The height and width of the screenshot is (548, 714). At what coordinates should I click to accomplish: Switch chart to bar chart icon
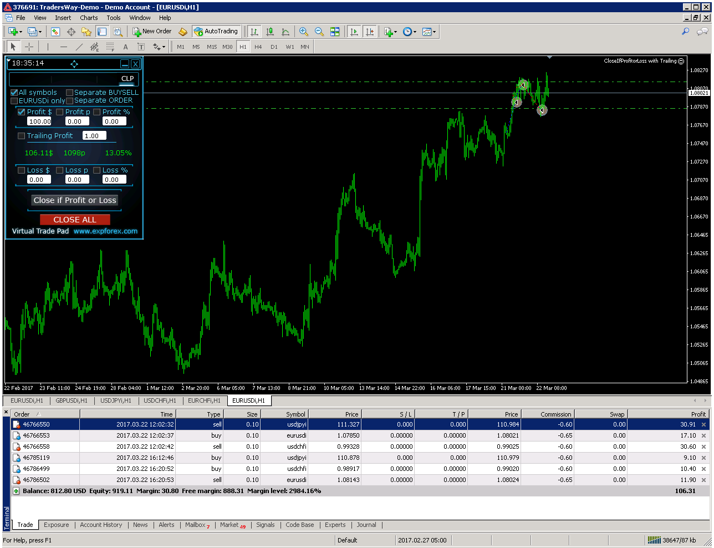[254, 32]
